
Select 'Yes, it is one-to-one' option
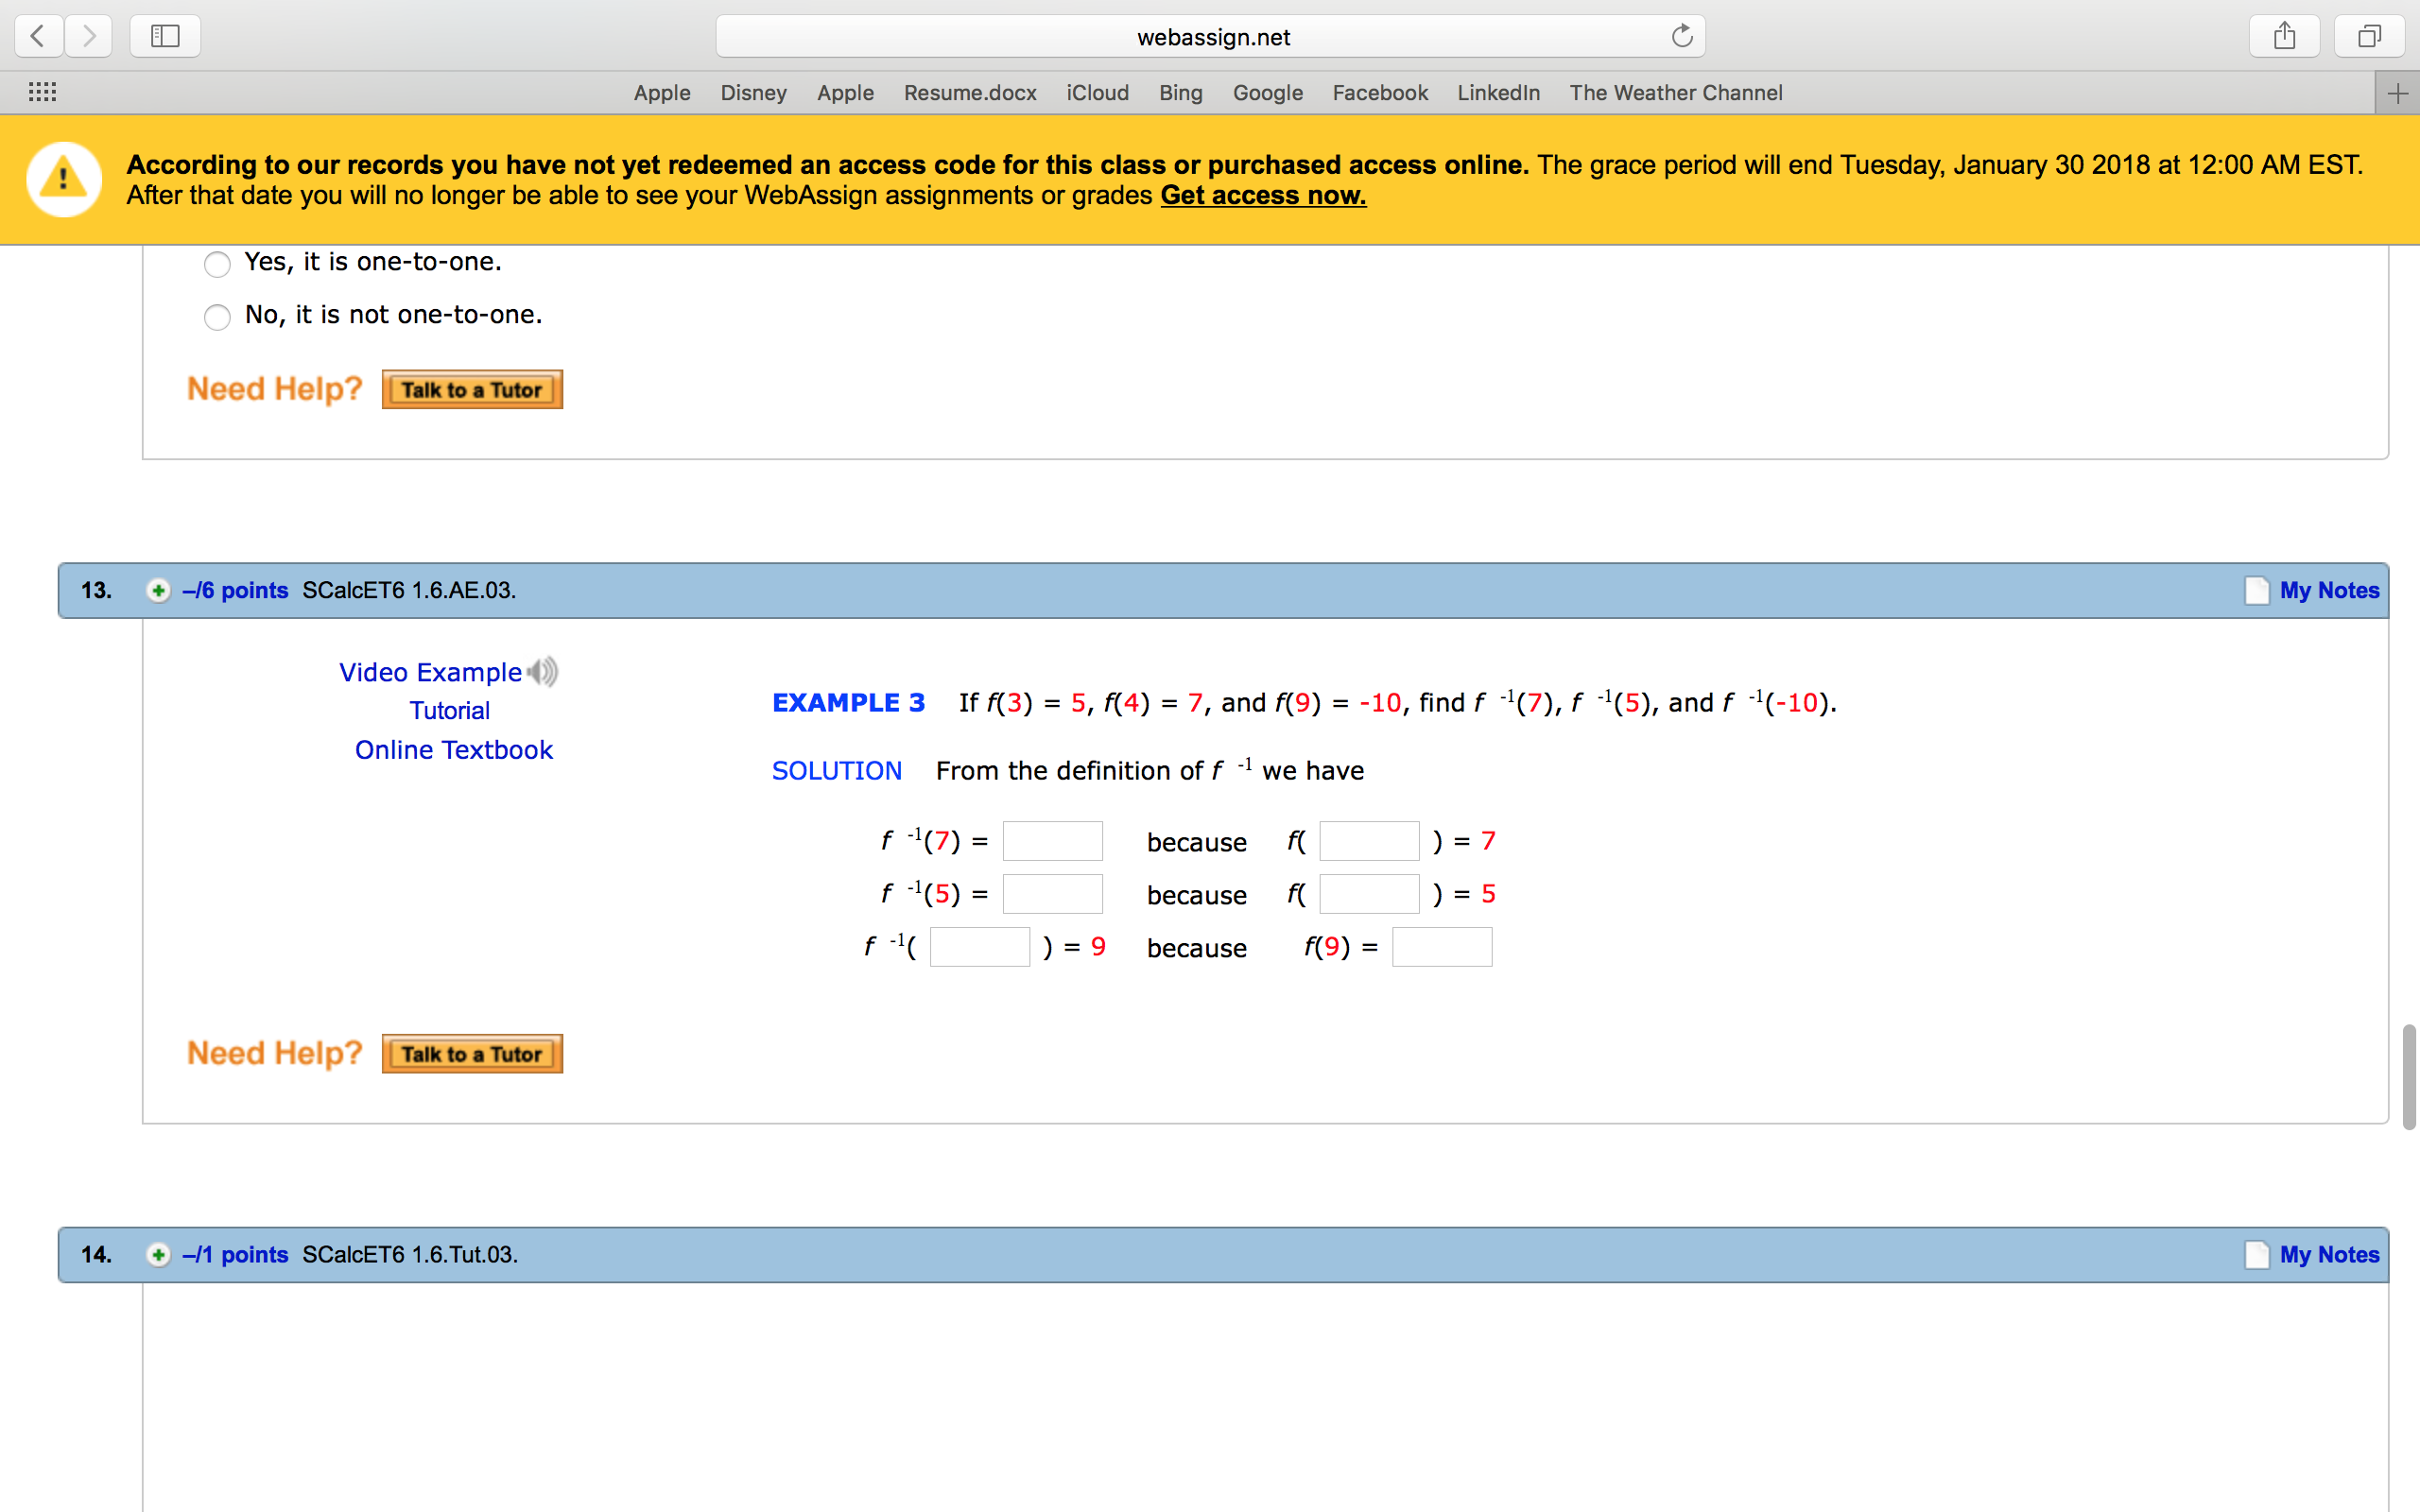pyautogui.click(x=217, y=264)
